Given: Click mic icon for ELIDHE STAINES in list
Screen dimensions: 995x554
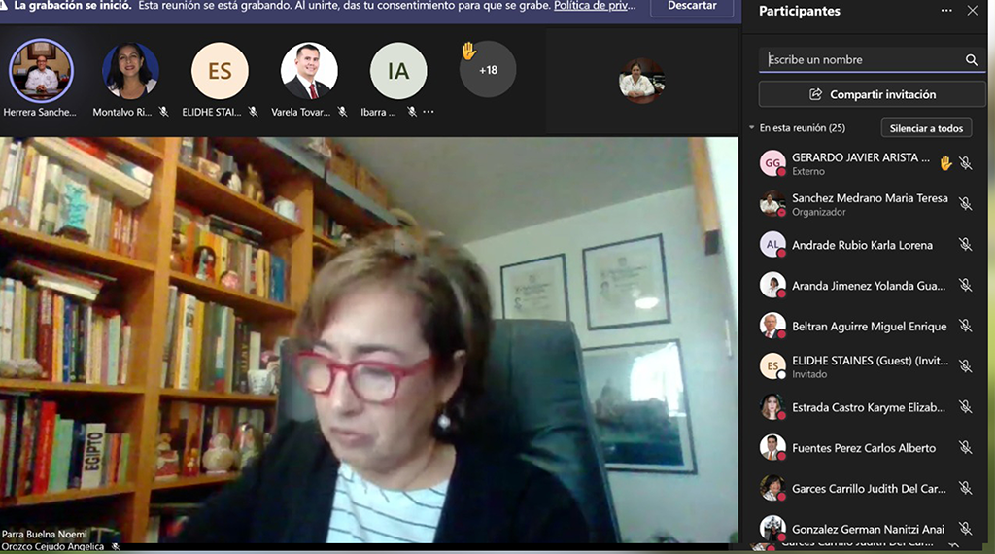Looking at the screenshot, I should pos(965,366).
